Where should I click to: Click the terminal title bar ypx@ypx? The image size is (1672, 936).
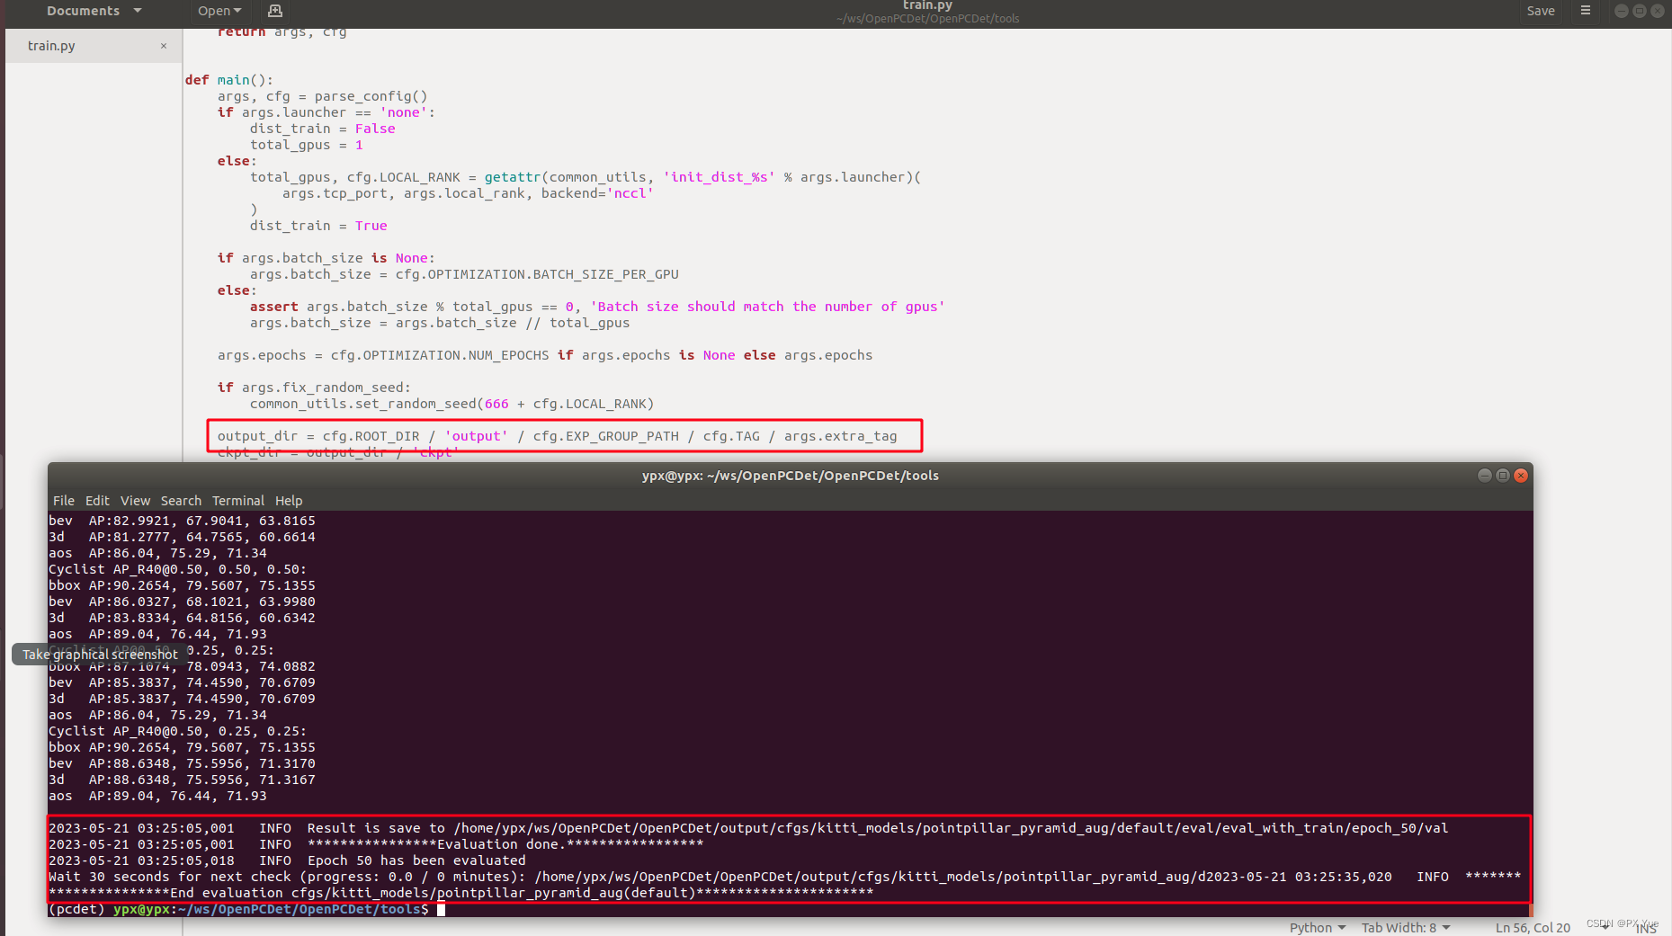click(790, 476)
